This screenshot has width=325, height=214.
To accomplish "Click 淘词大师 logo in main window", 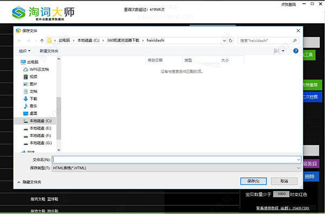I will pos(43,13).
